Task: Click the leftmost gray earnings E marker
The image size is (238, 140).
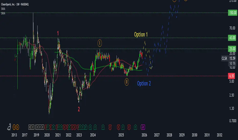Action: (30, 127)
